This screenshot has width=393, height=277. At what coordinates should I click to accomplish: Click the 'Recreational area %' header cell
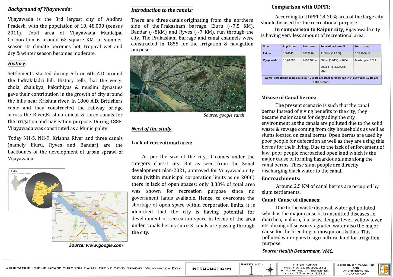coord(336,48)
